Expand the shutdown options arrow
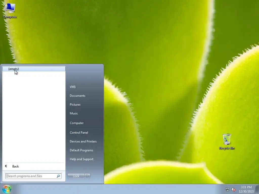Viewport: 259px width, 194px height. tap(87, 176)
